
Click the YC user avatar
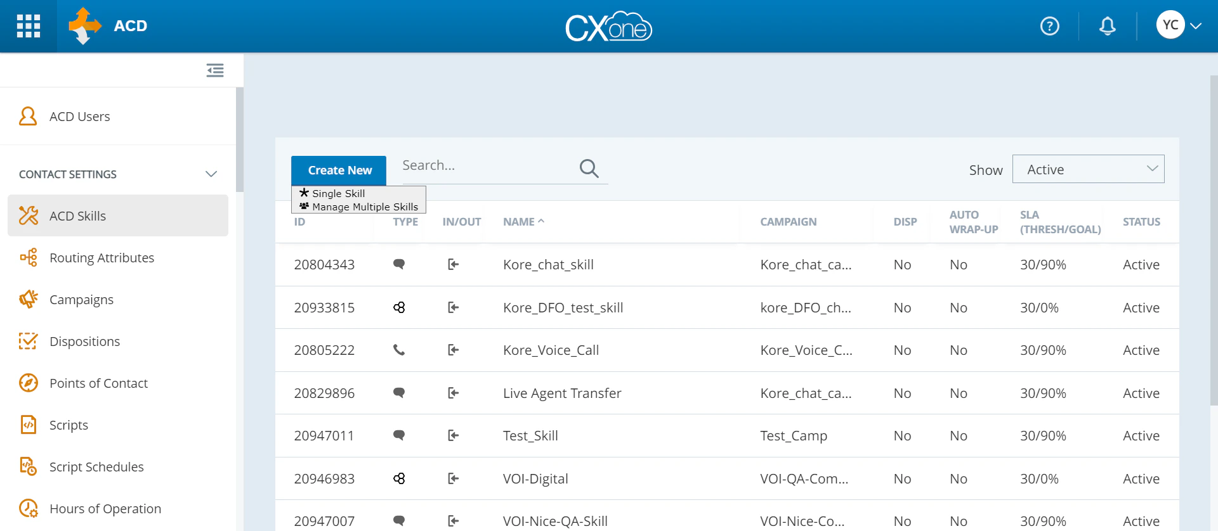pyautogui.click(x=1170, y=25)
